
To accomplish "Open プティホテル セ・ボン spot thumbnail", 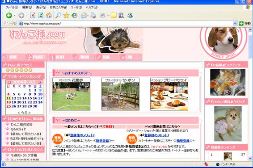I will coord(120,94).
